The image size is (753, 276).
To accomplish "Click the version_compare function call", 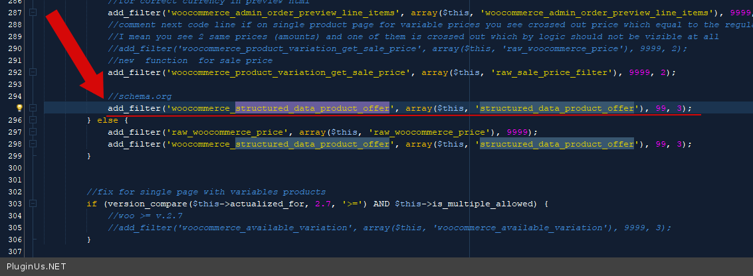I will 143,204.
